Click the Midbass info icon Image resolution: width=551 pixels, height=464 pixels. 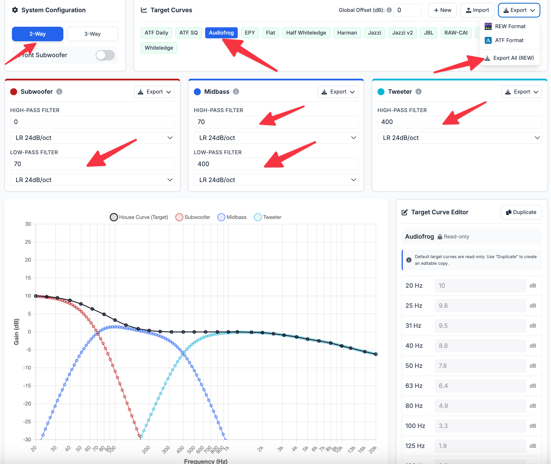pos(236,92)
